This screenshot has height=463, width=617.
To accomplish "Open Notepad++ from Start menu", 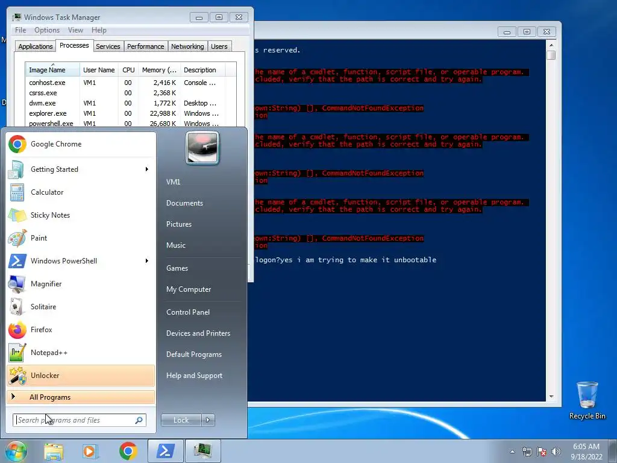I will point(81,353).
